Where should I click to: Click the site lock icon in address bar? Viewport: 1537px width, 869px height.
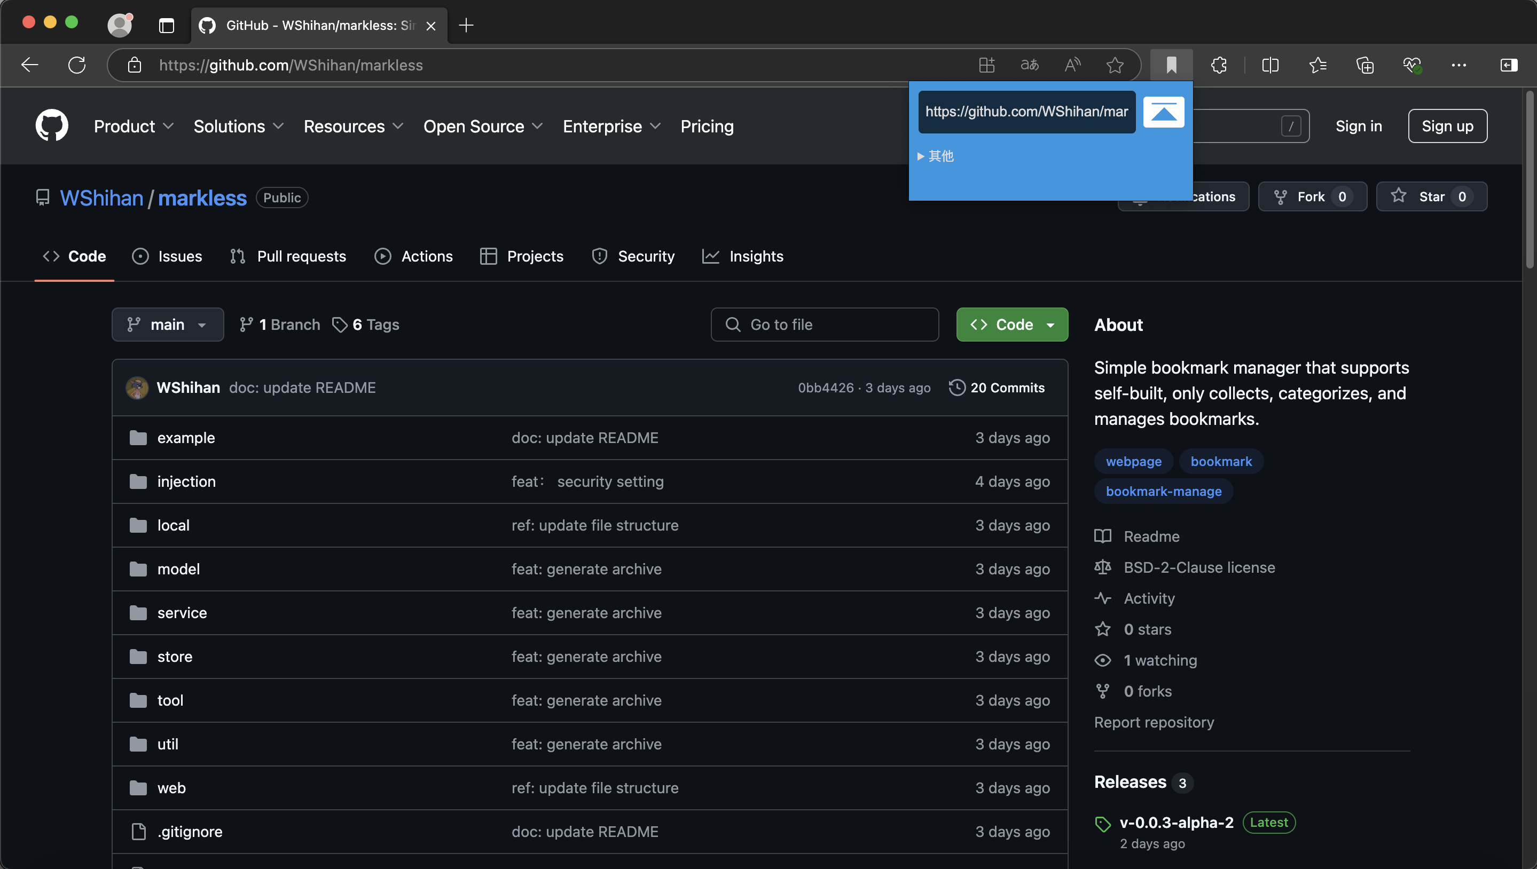coord(135,65)
